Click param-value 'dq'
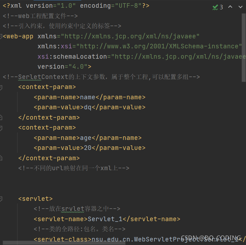The image size is (246, 245). coord(88,107)
